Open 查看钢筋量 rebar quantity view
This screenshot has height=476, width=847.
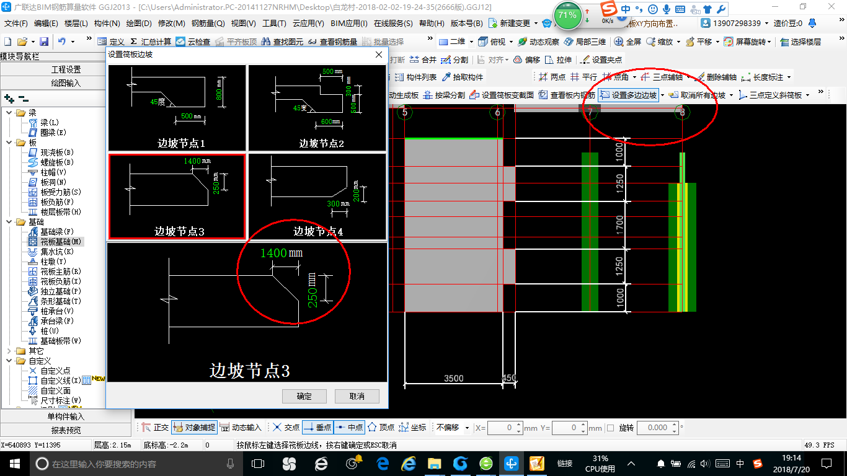pos(333,42)
